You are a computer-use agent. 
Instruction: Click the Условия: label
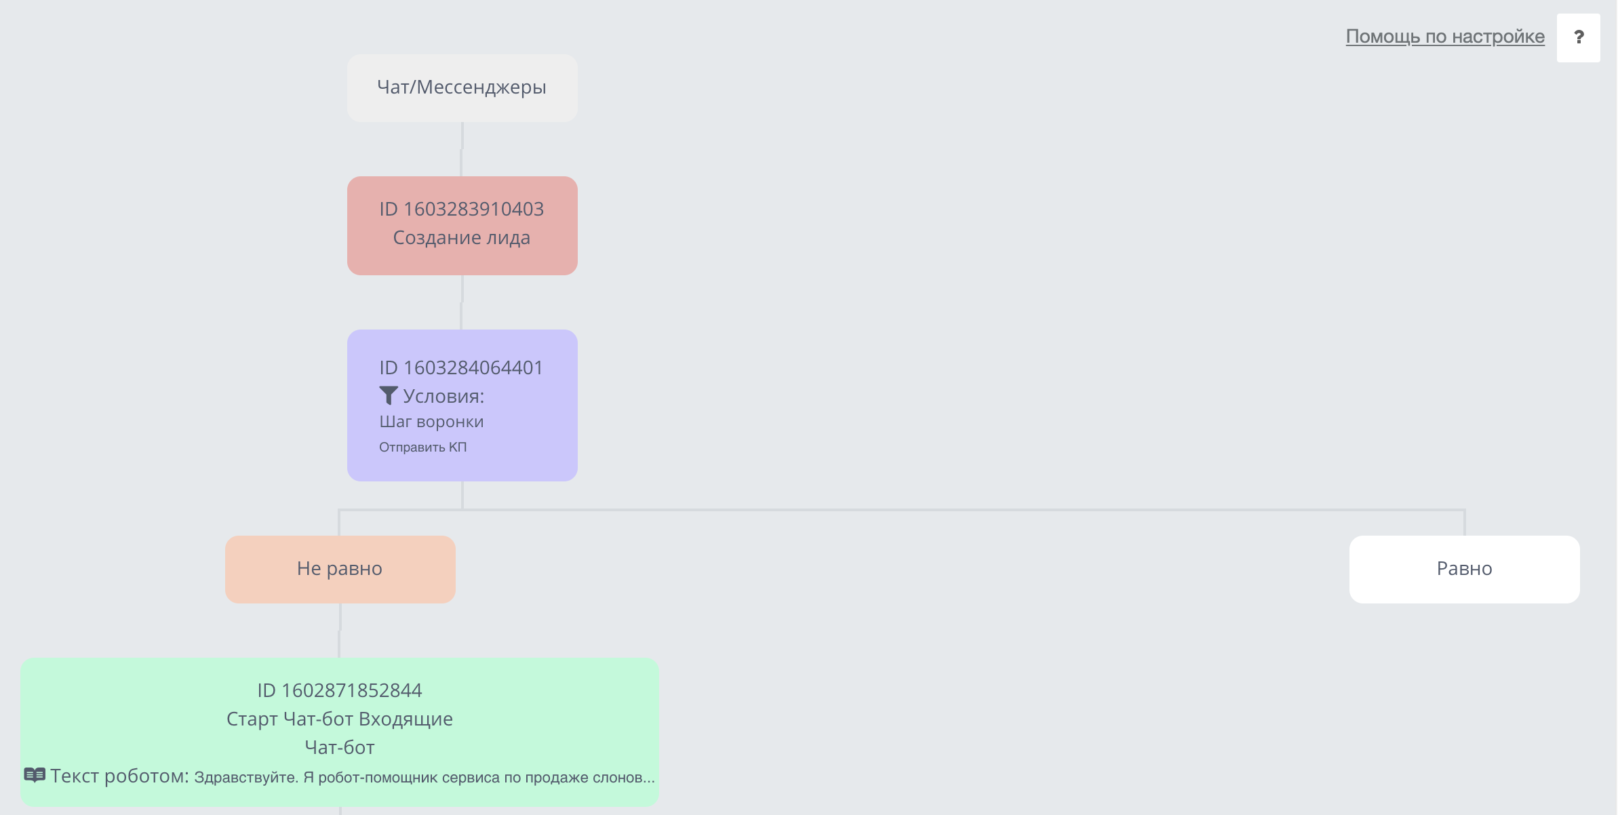coord(443,396)
